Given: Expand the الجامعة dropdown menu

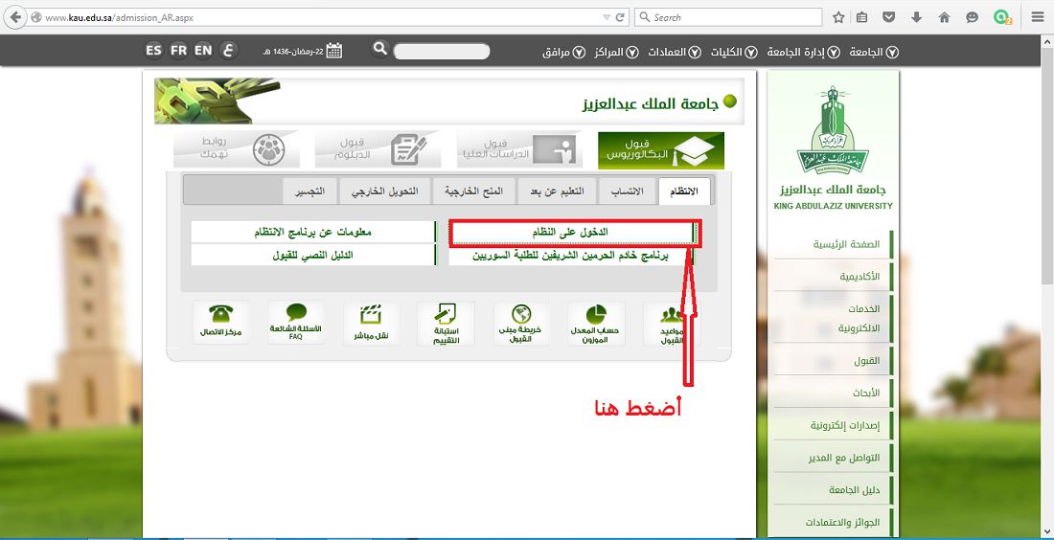Looking at the screenshot, I should tap(873, 52).
